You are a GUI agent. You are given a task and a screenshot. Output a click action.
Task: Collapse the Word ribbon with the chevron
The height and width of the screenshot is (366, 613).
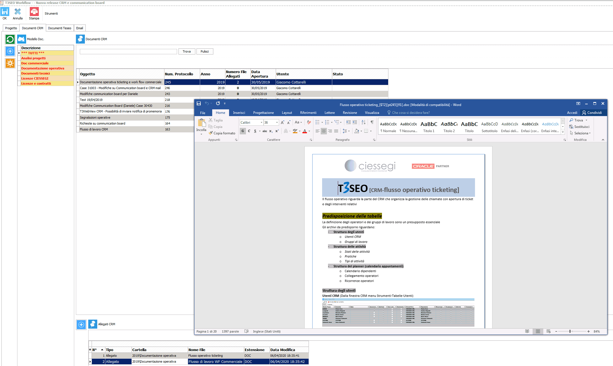coord(603,140)
